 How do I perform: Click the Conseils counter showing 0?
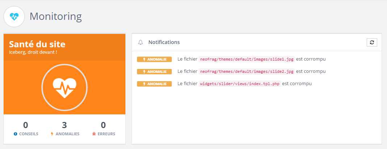click(26, 125)
